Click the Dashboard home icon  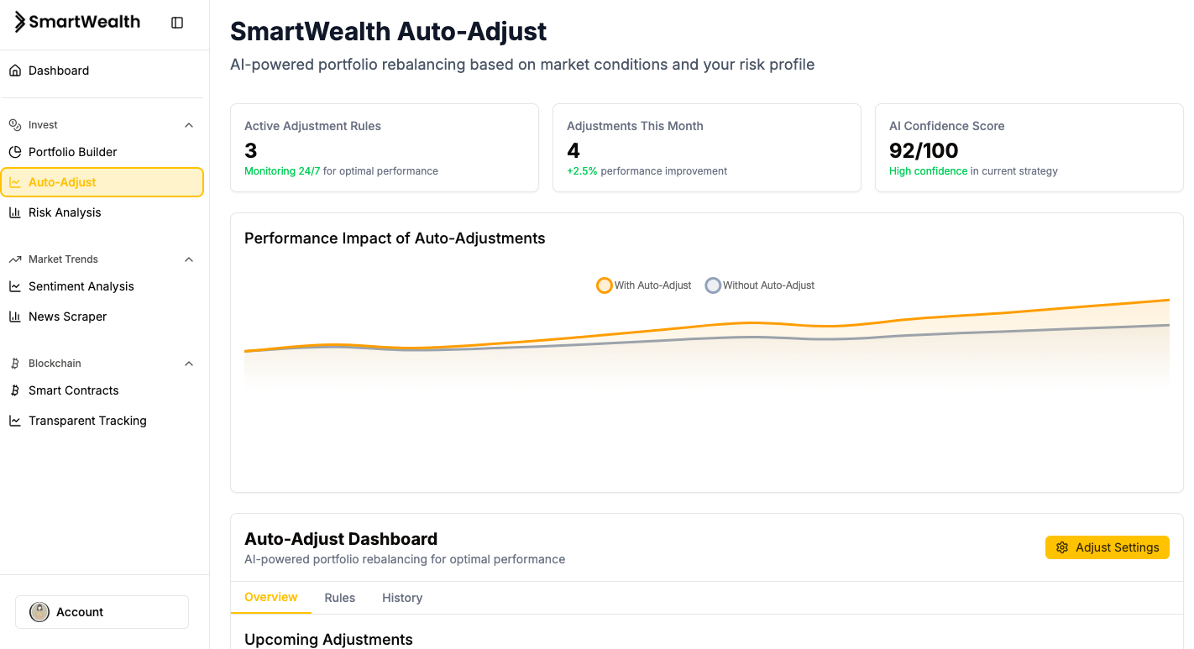pyautogui.click(x=15, y=71)
